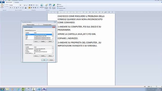The width and height of the screenshot is (162, 91).
Task: Select the highlighted CLASSPATH user variable row
Action: pyautogui.click(x=39, y=35)
